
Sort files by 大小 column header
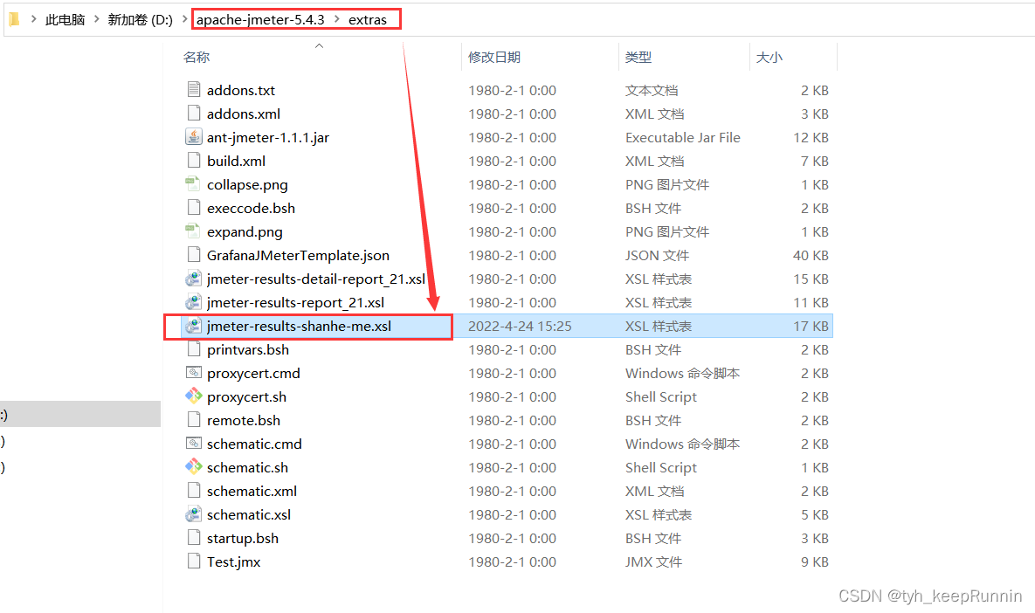pos(769,58)
